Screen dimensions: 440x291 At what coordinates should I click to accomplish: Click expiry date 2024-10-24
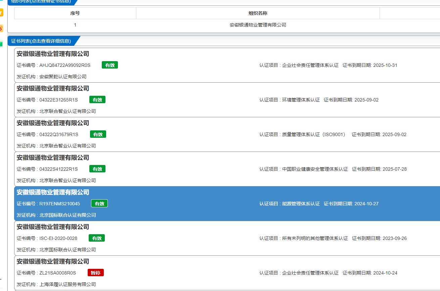click(x=385, y=273)
